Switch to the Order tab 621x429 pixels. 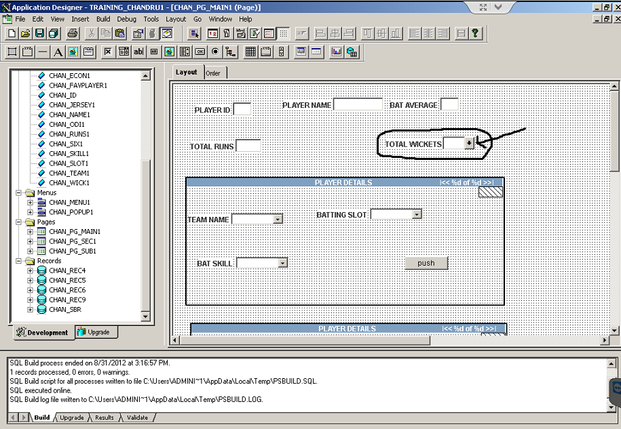(212, 72)
